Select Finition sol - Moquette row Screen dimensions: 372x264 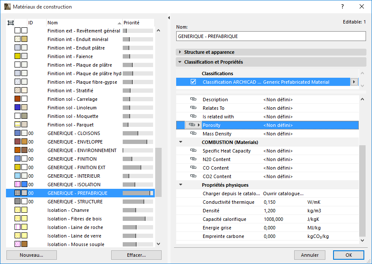point(80,116)
